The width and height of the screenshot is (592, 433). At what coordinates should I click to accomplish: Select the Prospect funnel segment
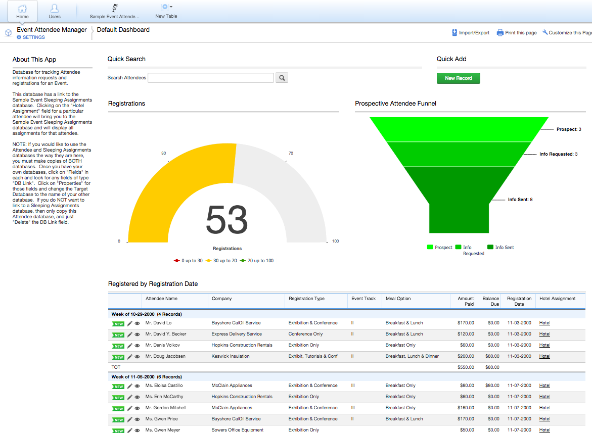pos(459,129)
